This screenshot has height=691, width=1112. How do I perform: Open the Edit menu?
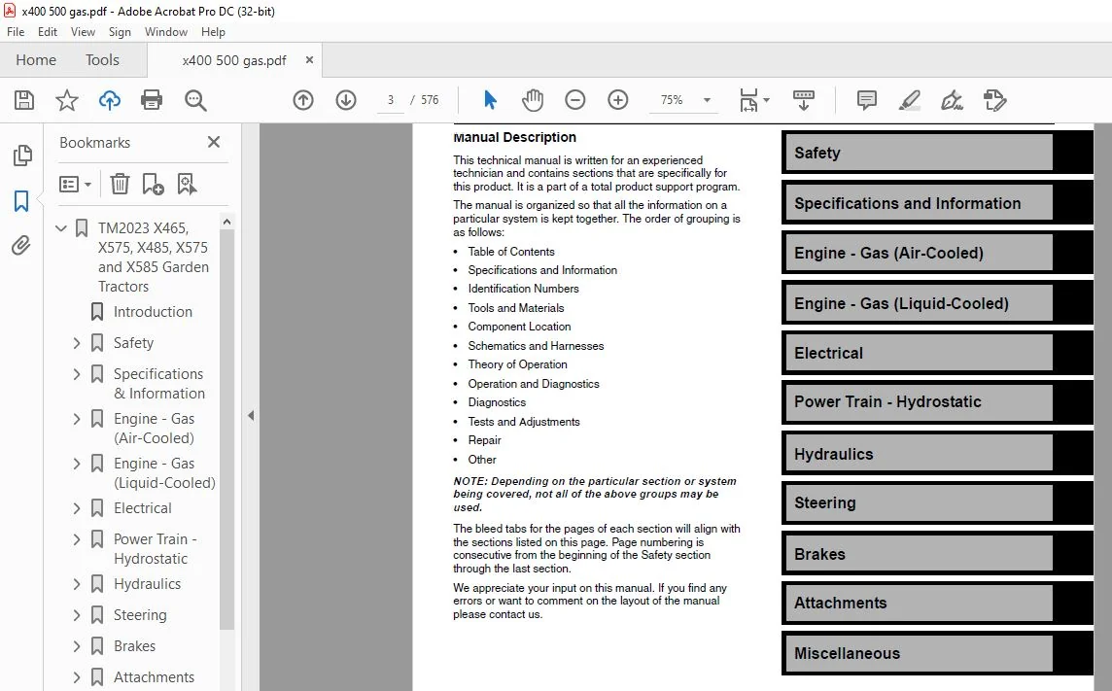48,32
